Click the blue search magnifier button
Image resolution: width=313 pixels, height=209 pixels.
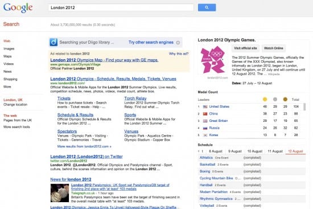(x=207, y=7)
